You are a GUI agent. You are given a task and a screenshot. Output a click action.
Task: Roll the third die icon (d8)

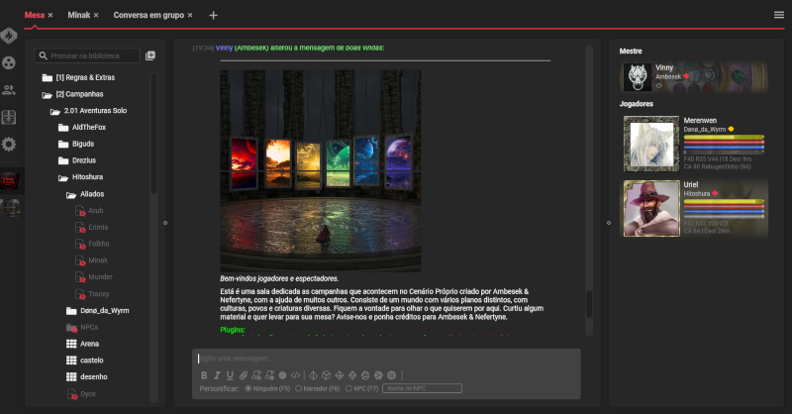pyautogui.click(x=340, y=375)
